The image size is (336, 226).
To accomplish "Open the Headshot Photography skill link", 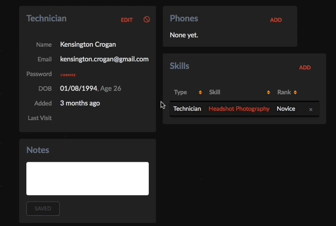I will tap(239, 109).
